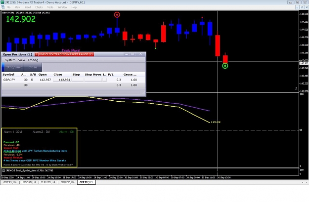Click the Alarm 1 : 30M label

tap(13, 132)
